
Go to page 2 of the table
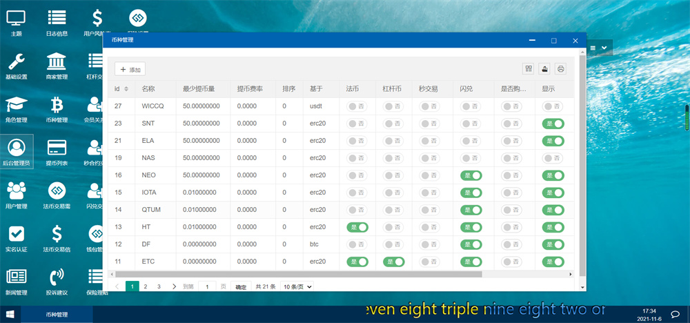click(146, 286)
